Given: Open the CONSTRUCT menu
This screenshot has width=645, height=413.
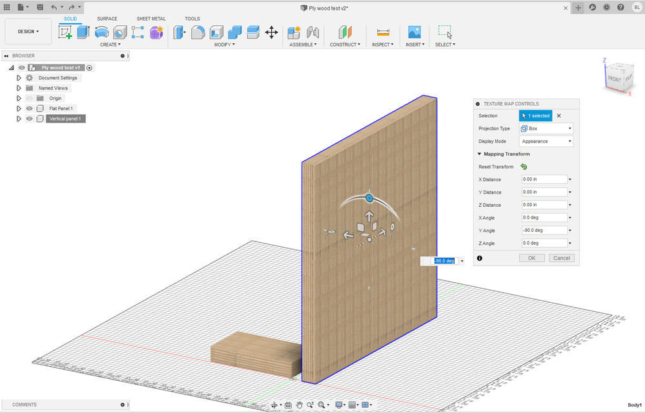Looking at the screenshot, I should coord(345,44).
